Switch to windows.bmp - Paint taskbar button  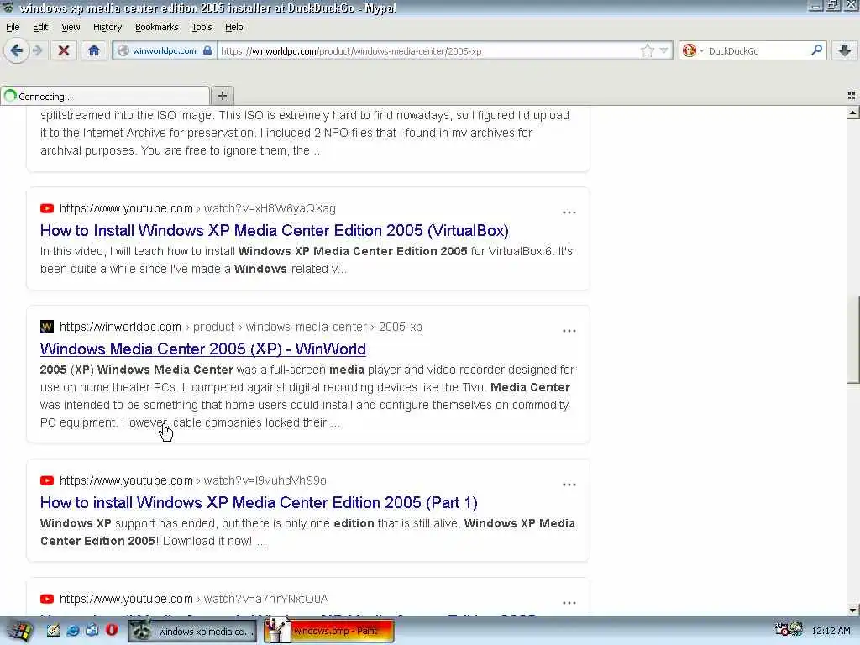click(328, 631)
